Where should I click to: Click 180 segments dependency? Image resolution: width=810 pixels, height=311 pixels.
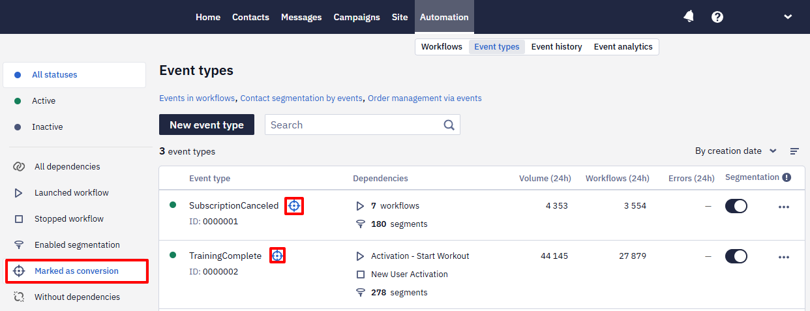point(399,224)
